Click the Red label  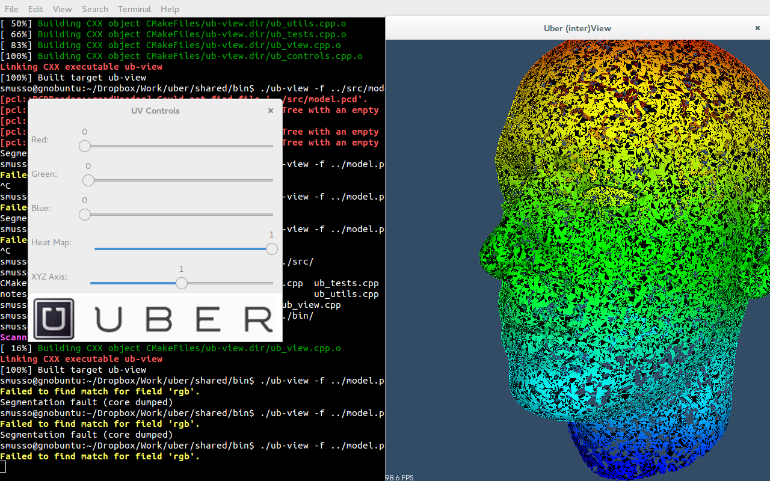(40, 139)
